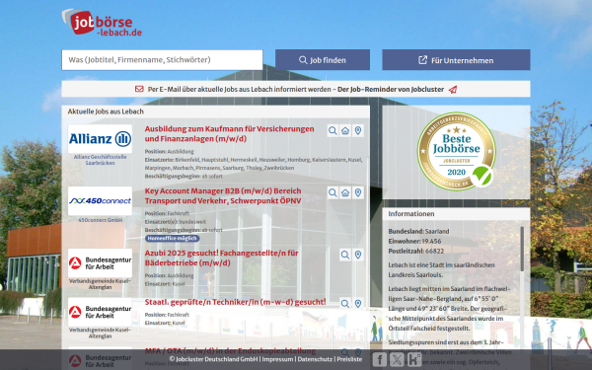The height and width of the screenshot is (370, 592).
Task: Open the 450connect GmbH company link
Action: tap(100, 220)
